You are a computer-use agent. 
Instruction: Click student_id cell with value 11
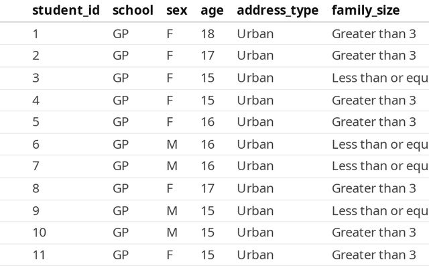click(39, 255)
